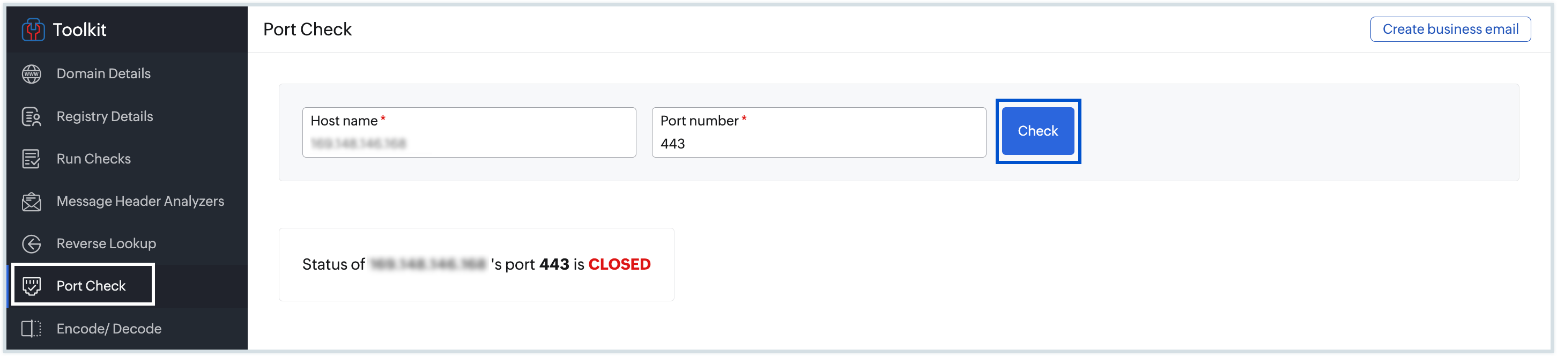This screenshot has height=356, width=1557.
Task: Open the Encode/ Decode tool
Action: pos(109,329)
